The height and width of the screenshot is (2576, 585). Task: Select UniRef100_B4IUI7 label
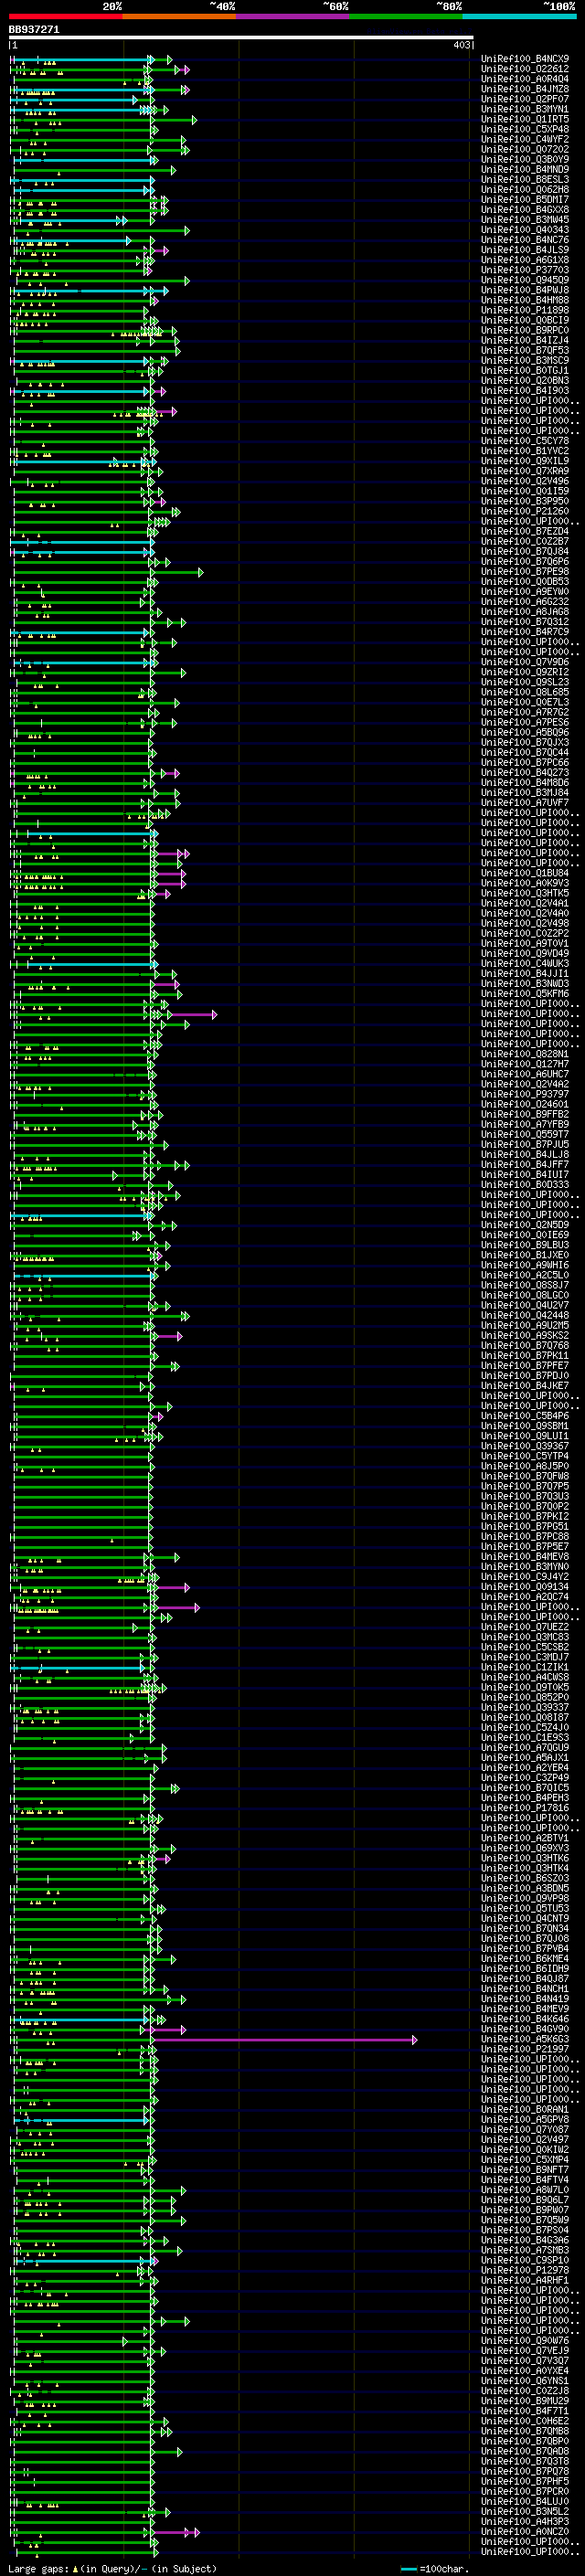tap(525, 1175)
